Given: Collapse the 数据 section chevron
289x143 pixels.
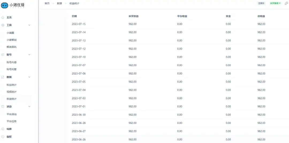Looking at the screenshot, I should point(29,77).
